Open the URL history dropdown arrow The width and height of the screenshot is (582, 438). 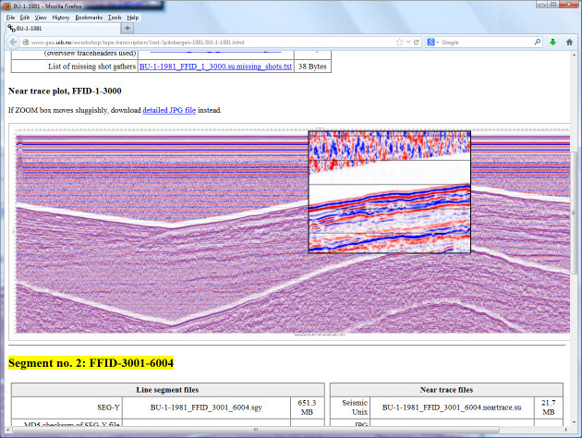pyautogui.click(x=409, y=43)
